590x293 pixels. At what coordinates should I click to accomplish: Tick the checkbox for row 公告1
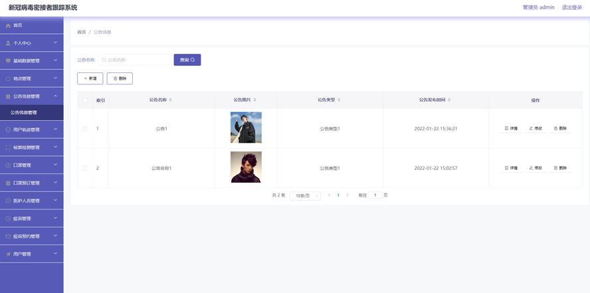click(84, 129)
